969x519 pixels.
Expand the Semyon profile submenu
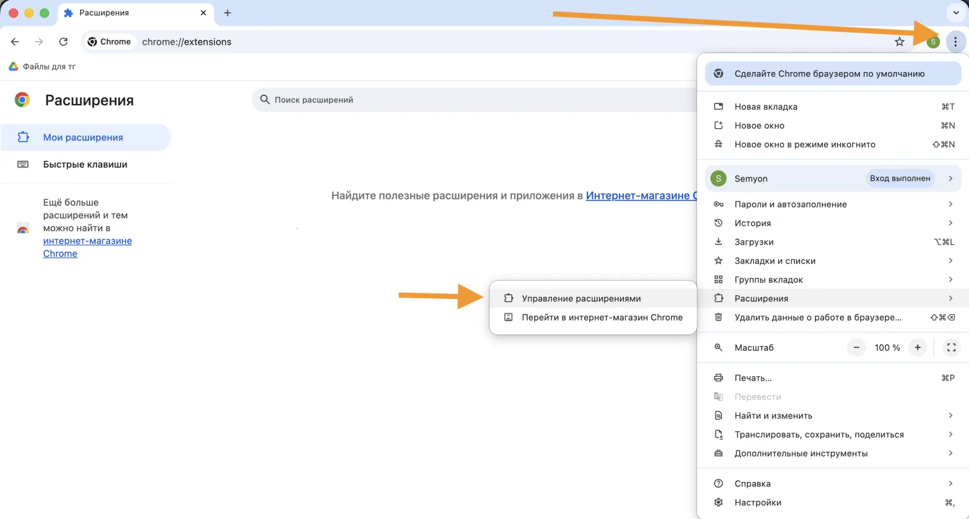pos(833,178)
